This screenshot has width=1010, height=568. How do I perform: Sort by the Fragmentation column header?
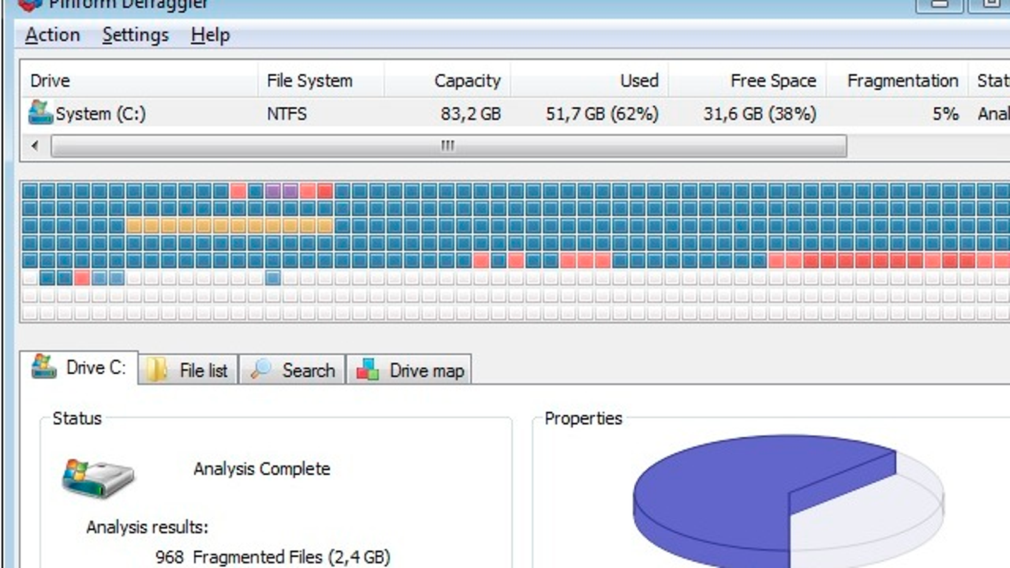[896, 80]
